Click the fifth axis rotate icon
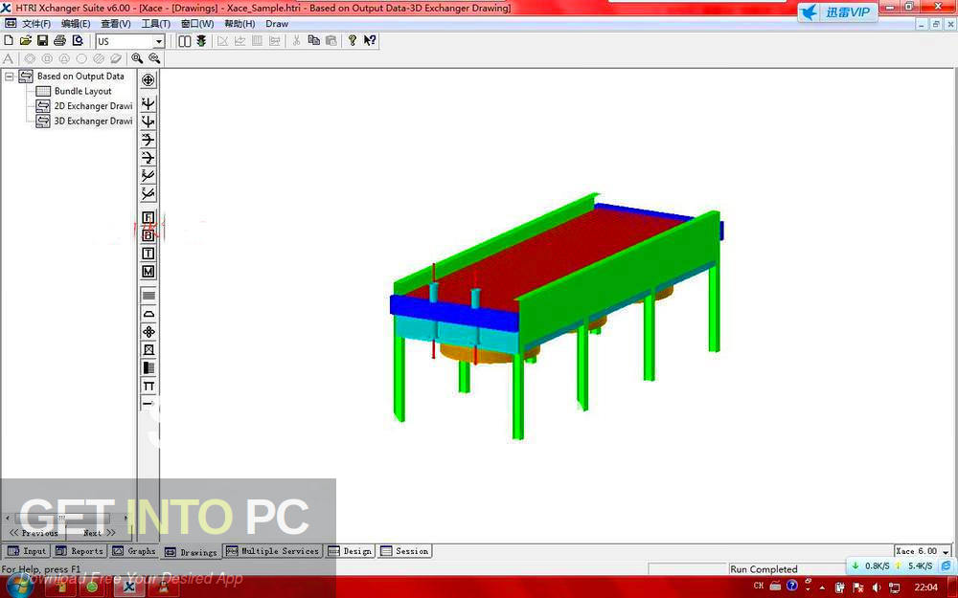Viewport: 958px width, 598px height. click(148, 176)
